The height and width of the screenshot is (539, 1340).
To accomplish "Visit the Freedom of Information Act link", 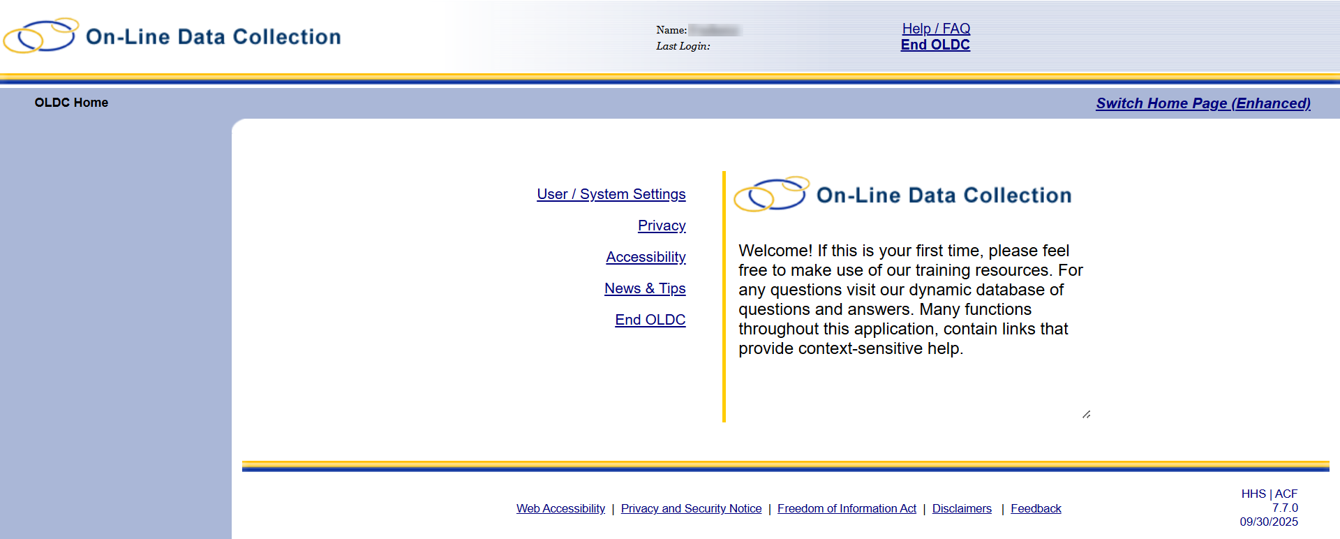I will 847,508.
